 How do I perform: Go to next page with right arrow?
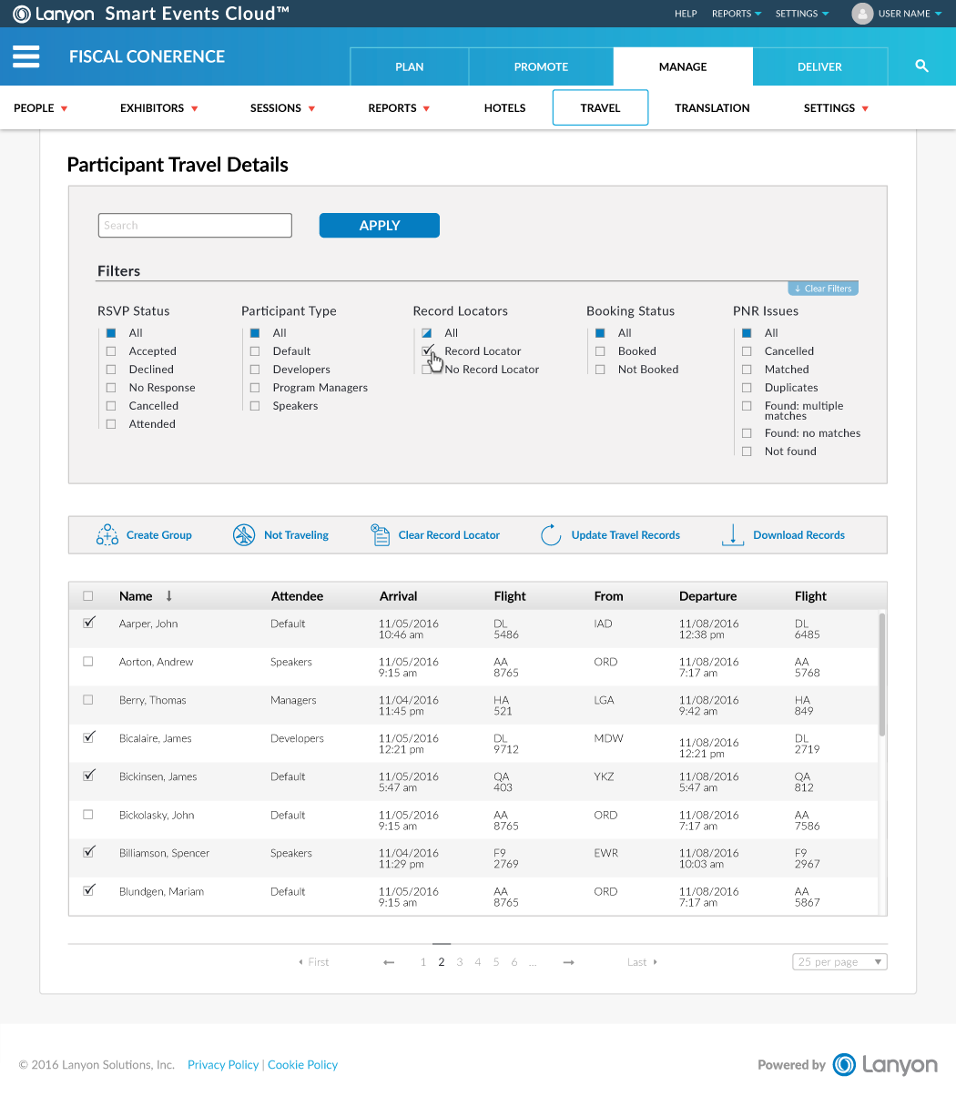tap(568, 962)
